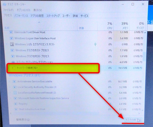Minimize the Task Manager window
Image resolution: width=153 pixels, height=127 pixels.
[x=123, y=4]
